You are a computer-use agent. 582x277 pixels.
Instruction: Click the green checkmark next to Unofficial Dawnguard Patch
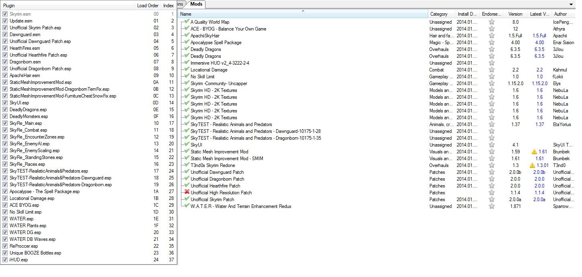point(187,172)
